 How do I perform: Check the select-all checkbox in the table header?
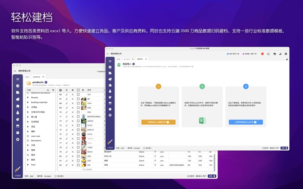click(78, 90)
